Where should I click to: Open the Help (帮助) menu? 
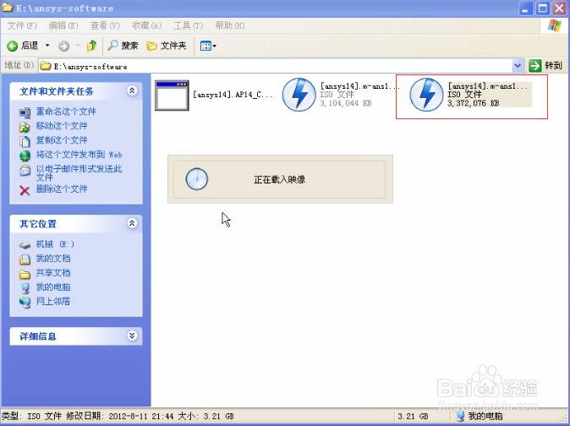click(230, 25)
